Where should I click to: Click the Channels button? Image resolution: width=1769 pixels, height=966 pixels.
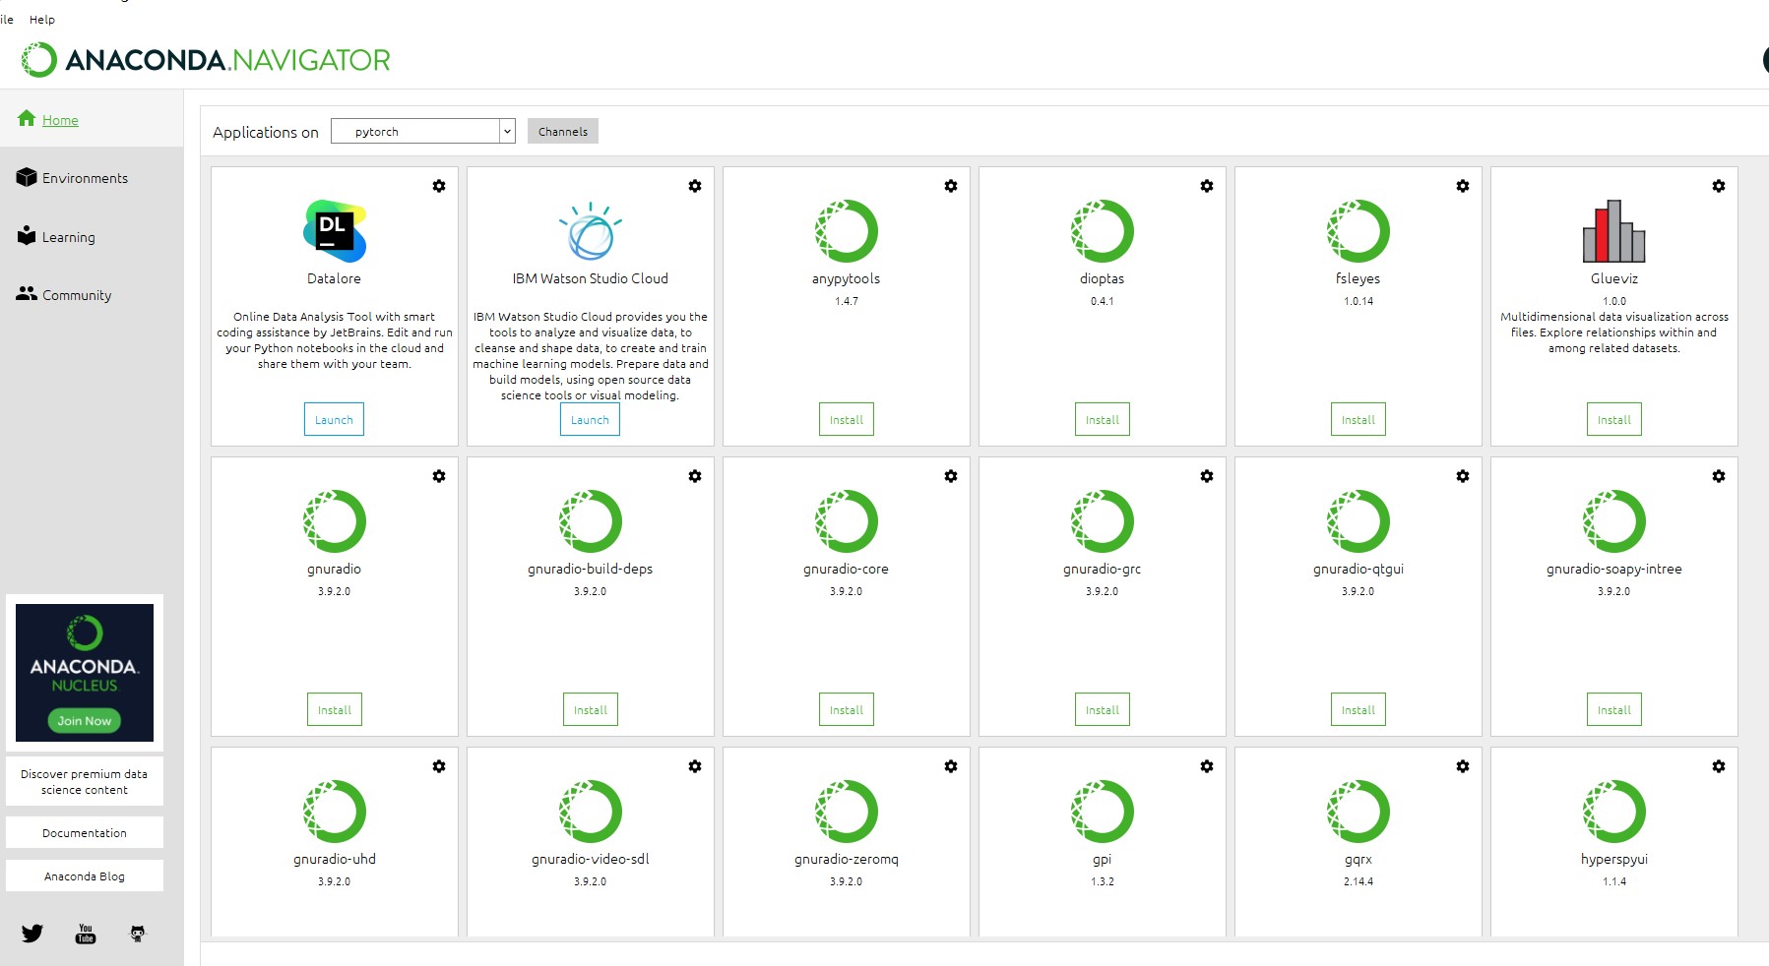coord(563,131)
